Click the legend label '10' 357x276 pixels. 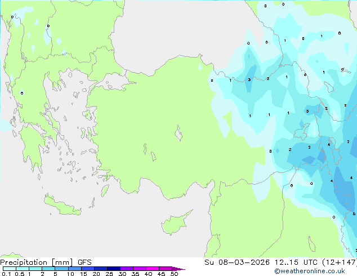click(x=70, y=274)
